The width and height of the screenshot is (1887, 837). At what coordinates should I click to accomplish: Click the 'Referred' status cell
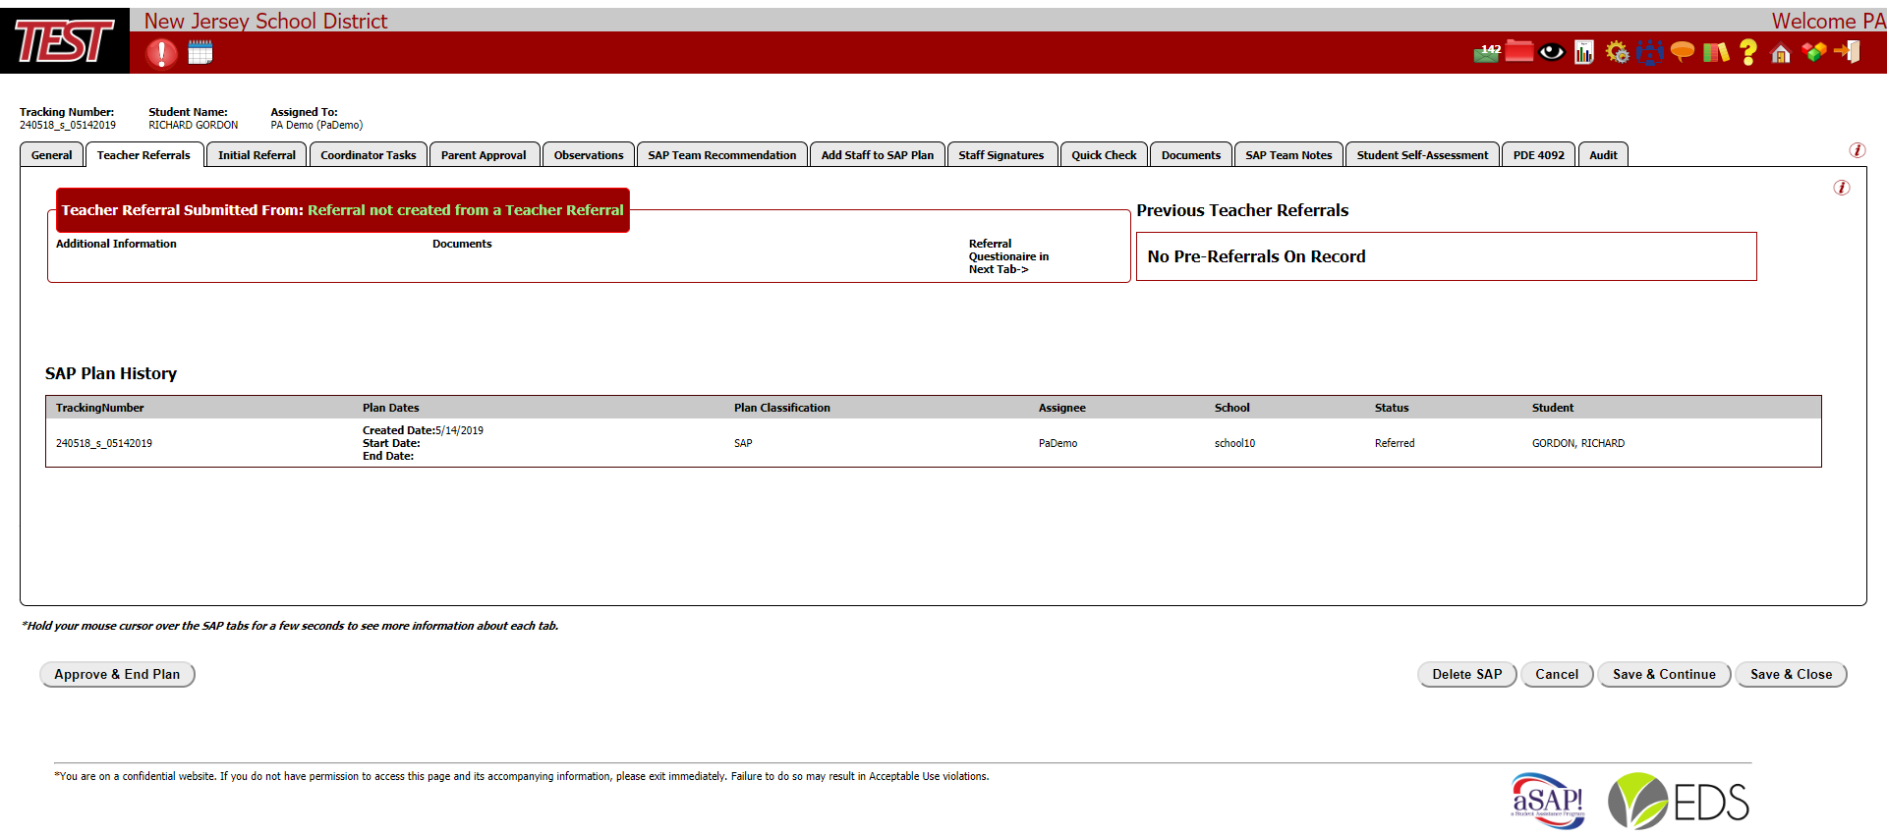(x=1395, y=443)
